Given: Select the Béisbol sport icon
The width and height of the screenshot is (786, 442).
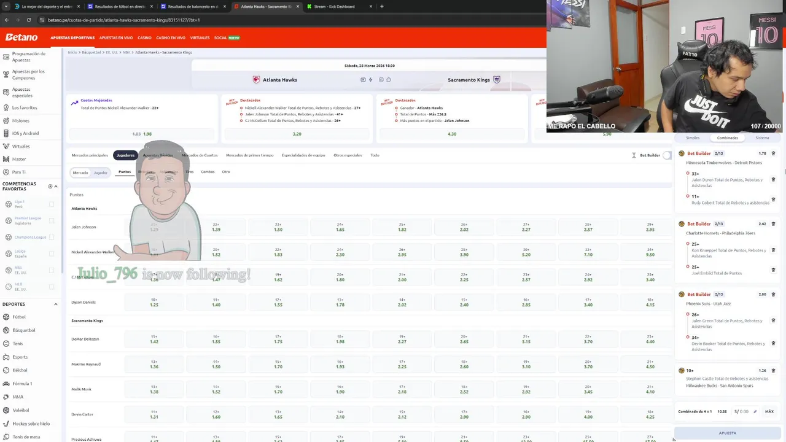Looking at the screenshot, I should (6, 370).
